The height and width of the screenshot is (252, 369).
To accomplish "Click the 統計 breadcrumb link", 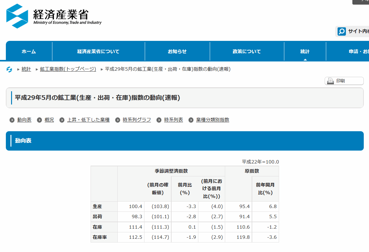I will 26,69.
